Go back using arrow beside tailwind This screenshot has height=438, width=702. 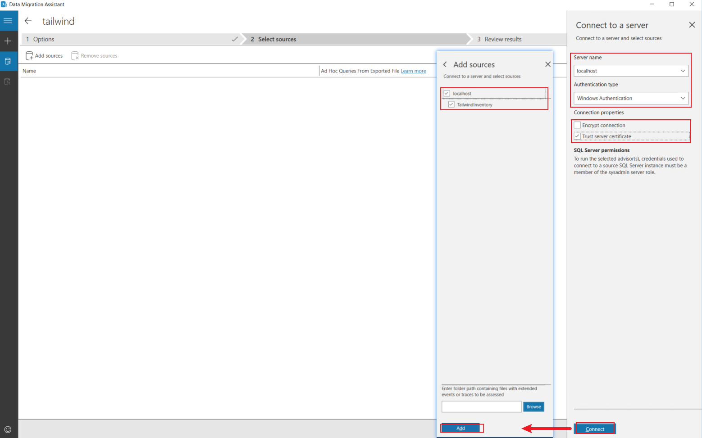point(28,21)
